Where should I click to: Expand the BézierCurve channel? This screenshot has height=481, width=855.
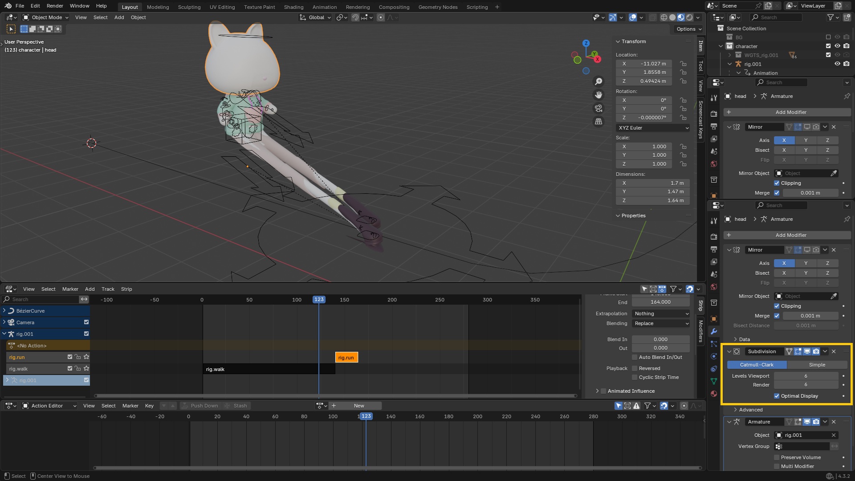click(4, 311)
